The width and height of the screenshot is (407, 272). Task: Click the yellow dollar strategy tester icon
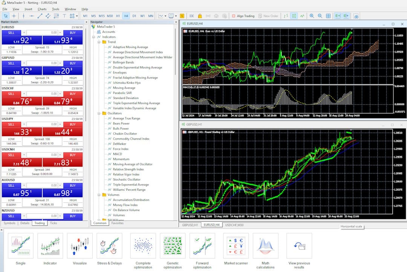(182, 16)
